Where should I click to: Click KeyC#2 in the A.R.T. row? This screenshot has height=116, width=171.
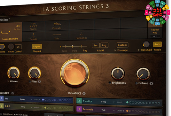tap(37, 107)
